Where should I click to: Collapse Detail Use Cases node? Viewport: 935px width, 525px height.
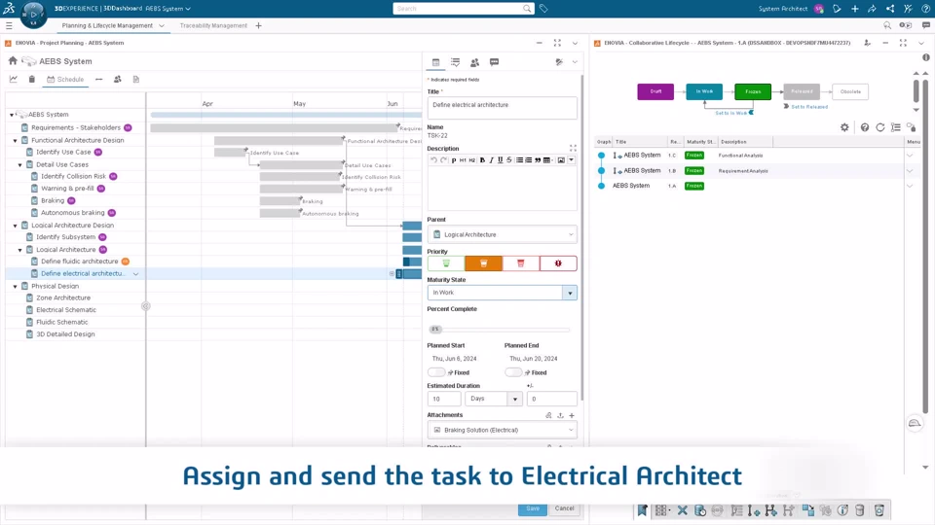point(19,165)
